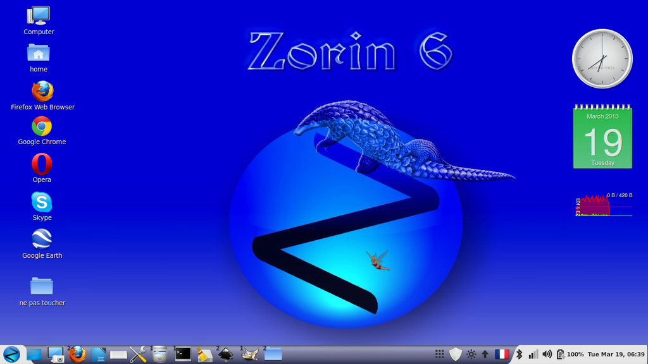
Task: Click the March 2013 calendar widget
Action: click(x=602, y=137)
